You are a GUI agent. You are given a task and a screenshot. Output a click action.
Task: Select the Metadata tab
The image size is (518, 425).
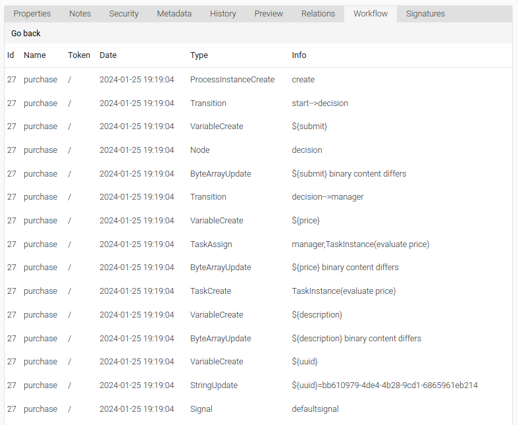pos(174,14)
